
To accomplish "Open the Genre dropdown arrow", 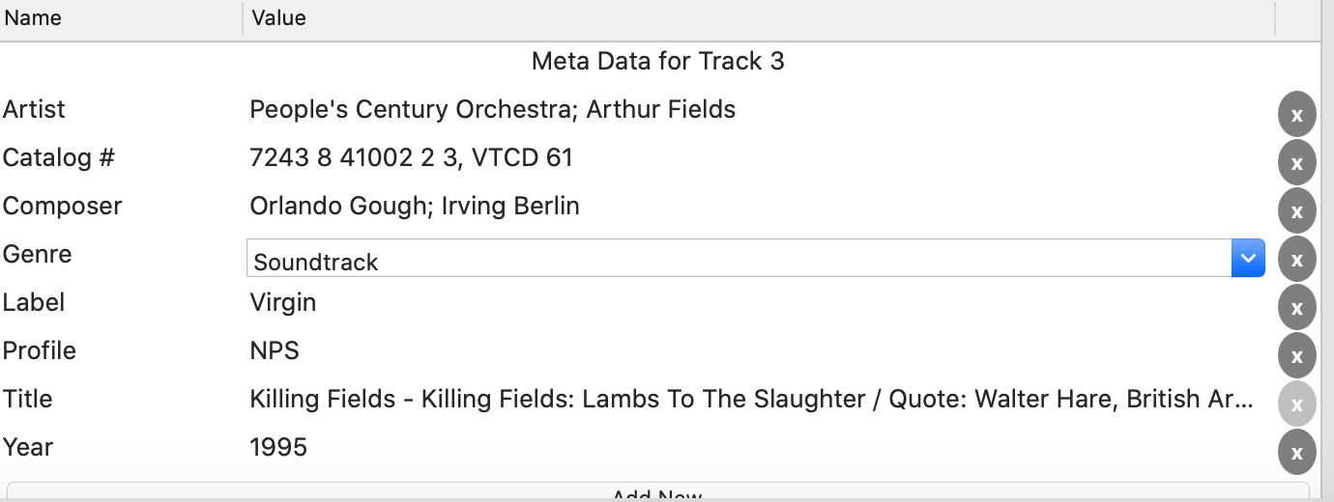I will pos(1248,259).
